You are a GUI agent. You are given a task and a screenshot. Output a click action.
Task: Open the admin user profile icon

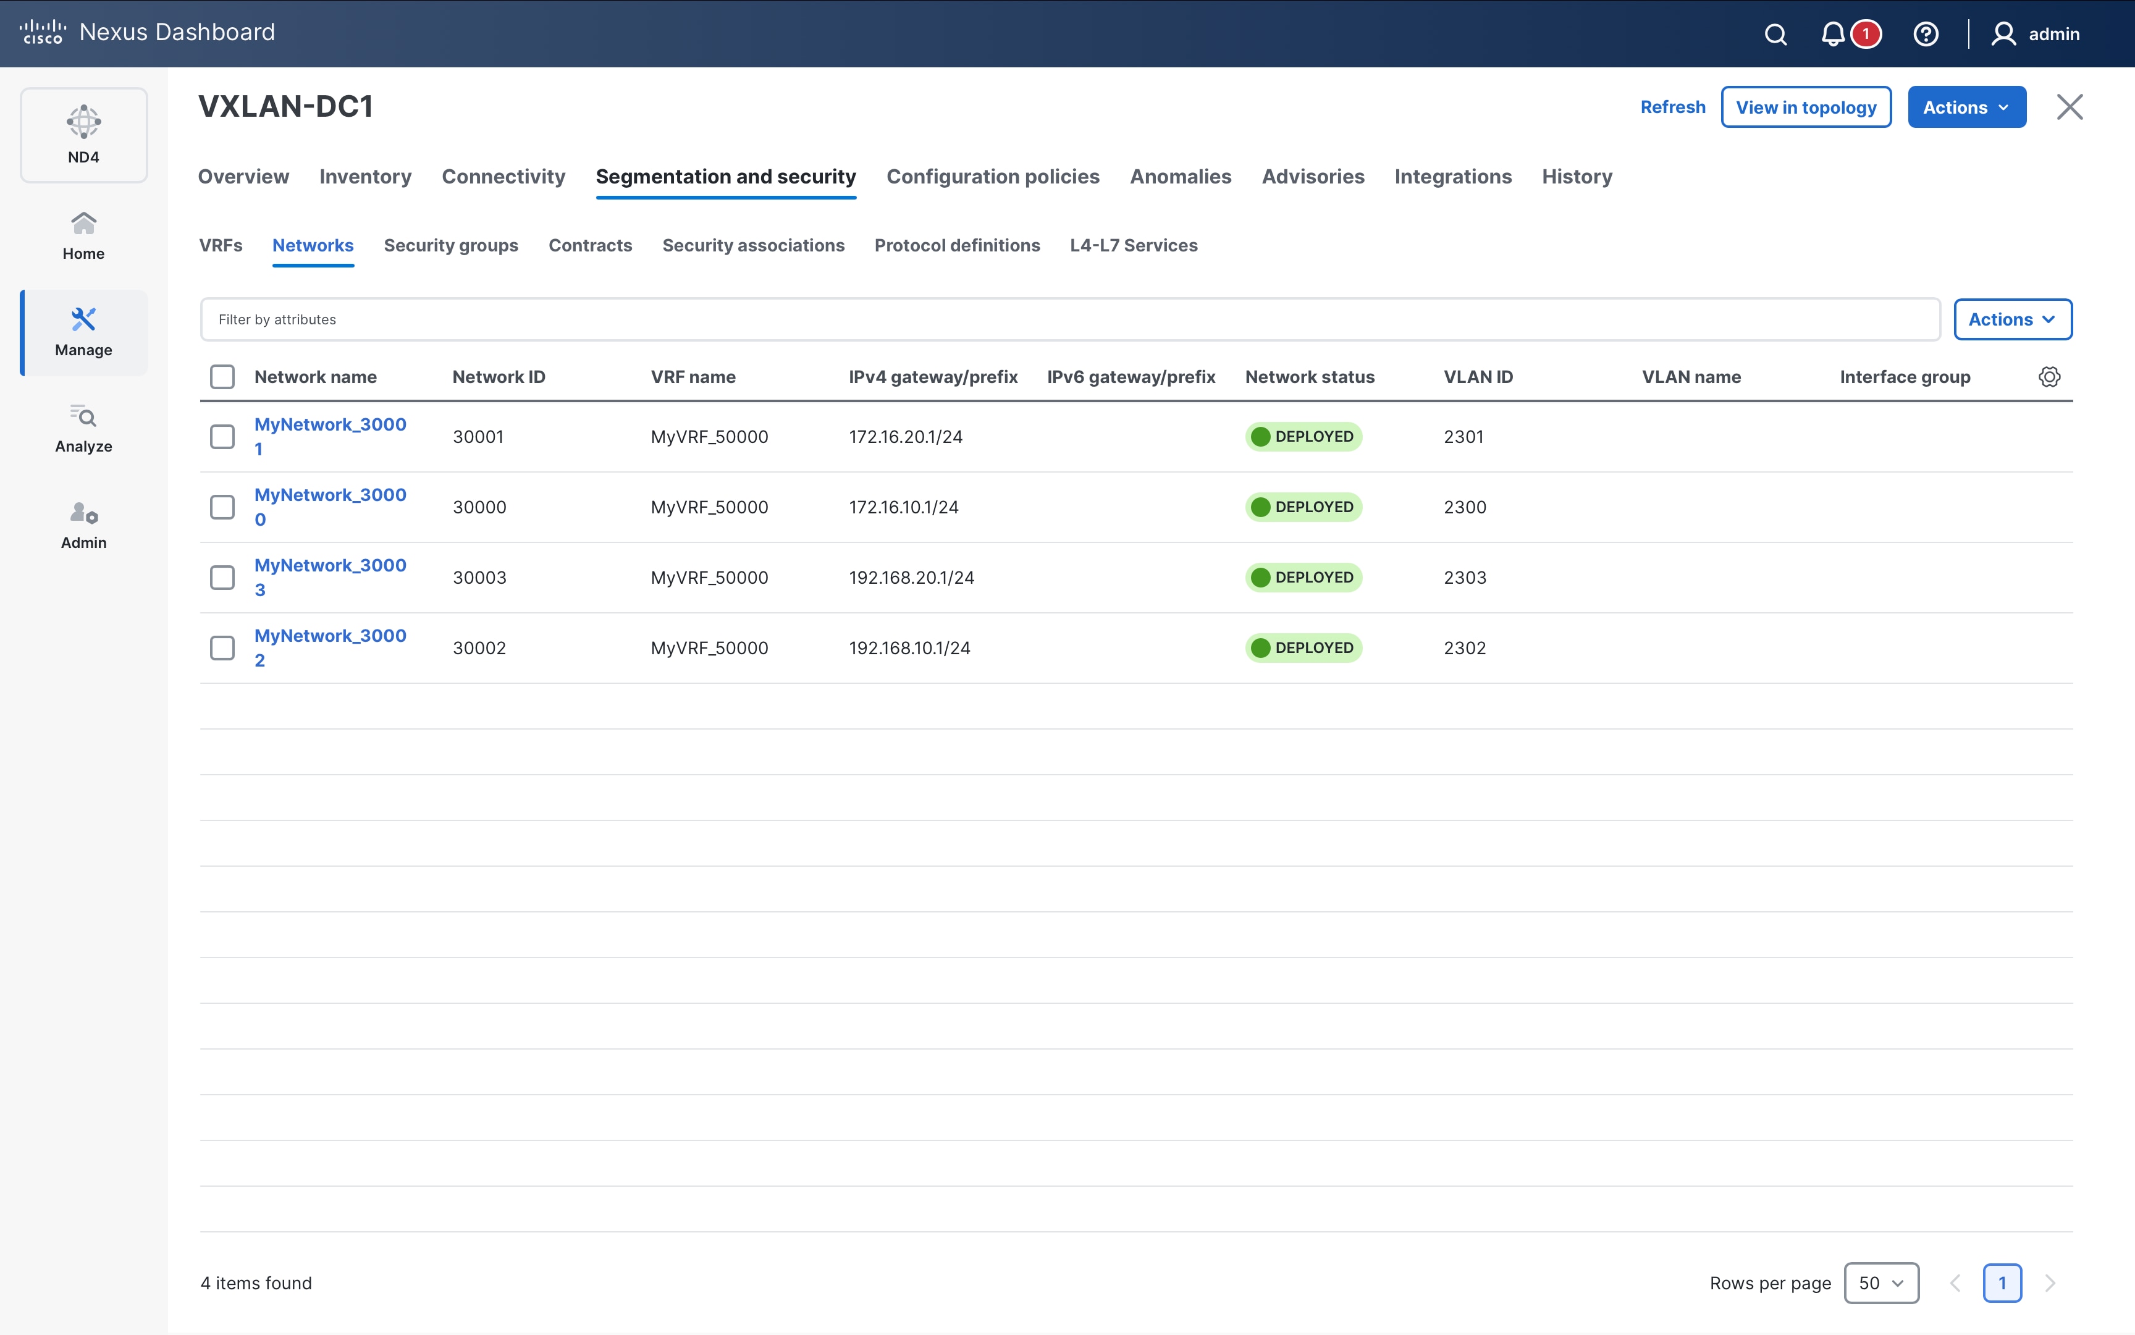[2003, 35]
